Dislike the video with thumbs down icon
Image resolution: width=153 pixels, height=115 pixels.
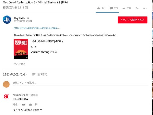coord(111,8)
